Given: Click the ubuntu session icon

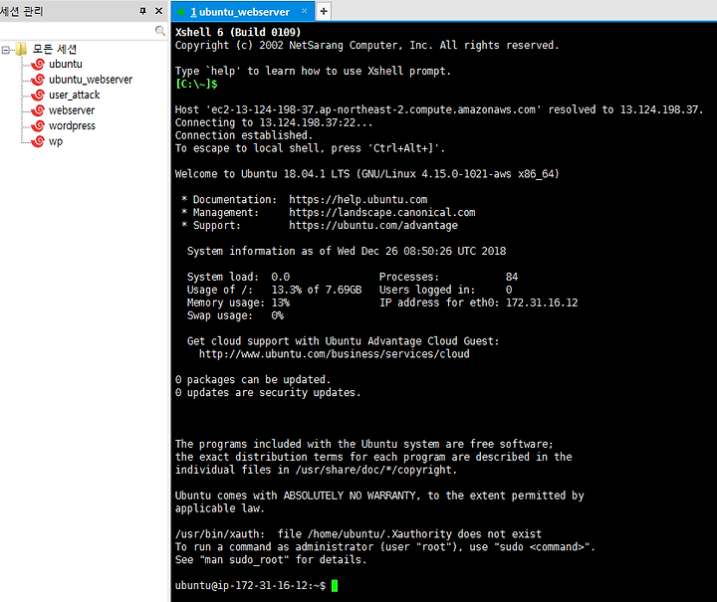Looking at the screenshot, I should [x=39, y=64].
